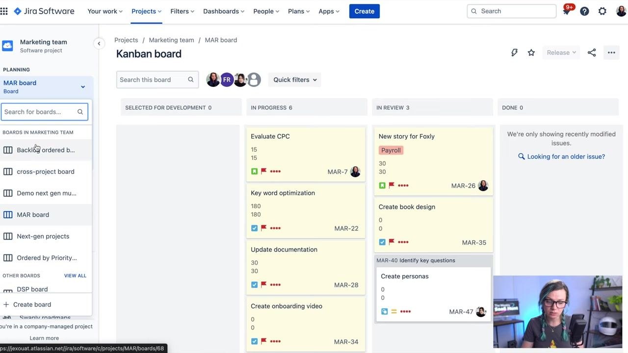Screen dimensions: 628x353
Task: Open the MAR board breadcrumb link
Action: [221, 40]
